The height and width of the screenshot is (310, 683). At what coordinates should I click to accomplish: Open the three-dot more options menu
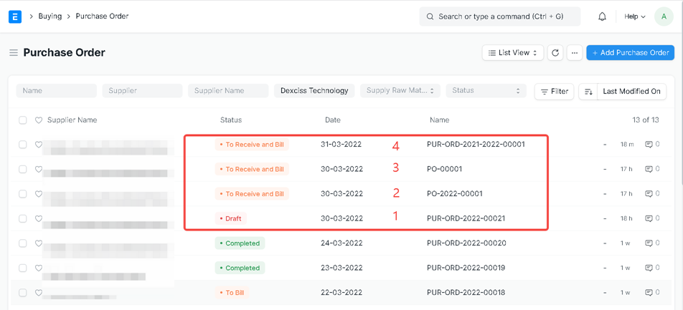pos(574,53)
